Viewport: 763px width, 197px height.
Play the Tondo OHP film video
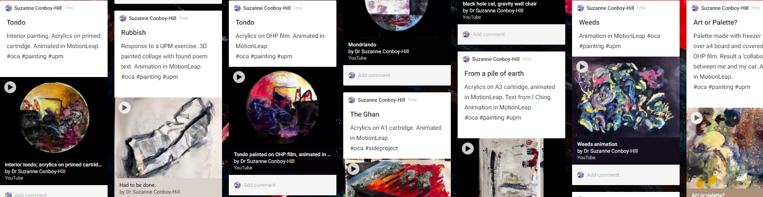coord(239,77)
